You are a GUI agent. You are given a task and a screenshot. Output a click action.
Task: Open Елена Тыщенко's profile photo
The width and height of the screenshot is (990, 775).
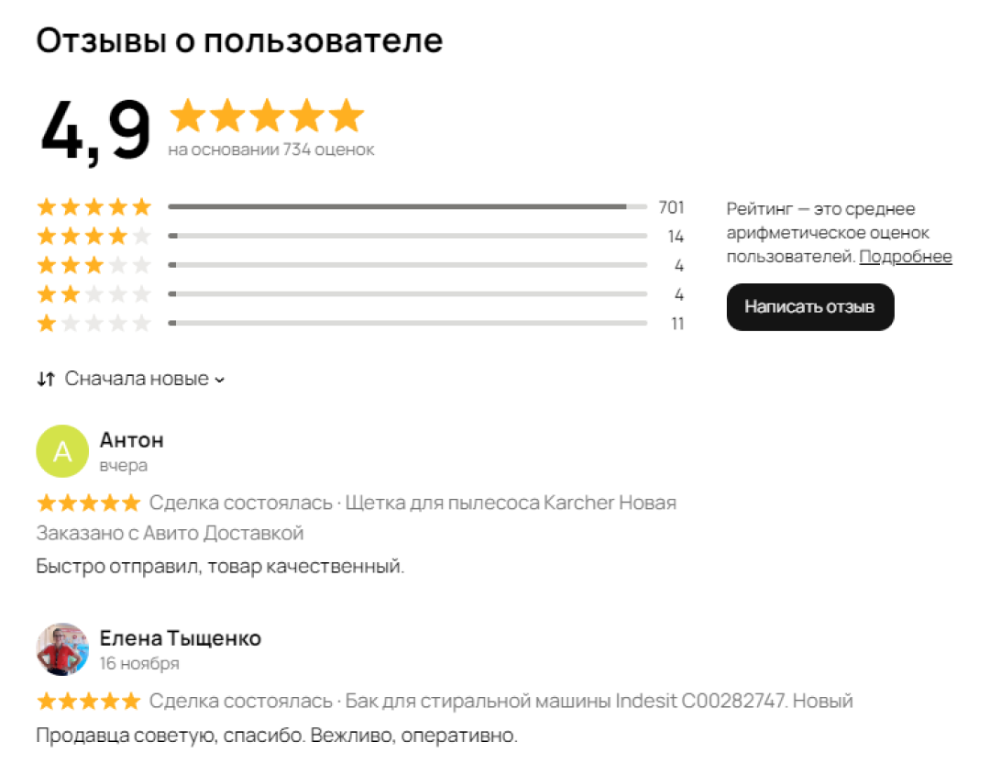click(x=62, y=649)
